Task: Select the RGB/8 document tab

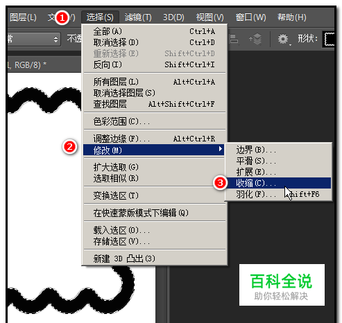Action: pyautogui.click(x=26, y=64)
